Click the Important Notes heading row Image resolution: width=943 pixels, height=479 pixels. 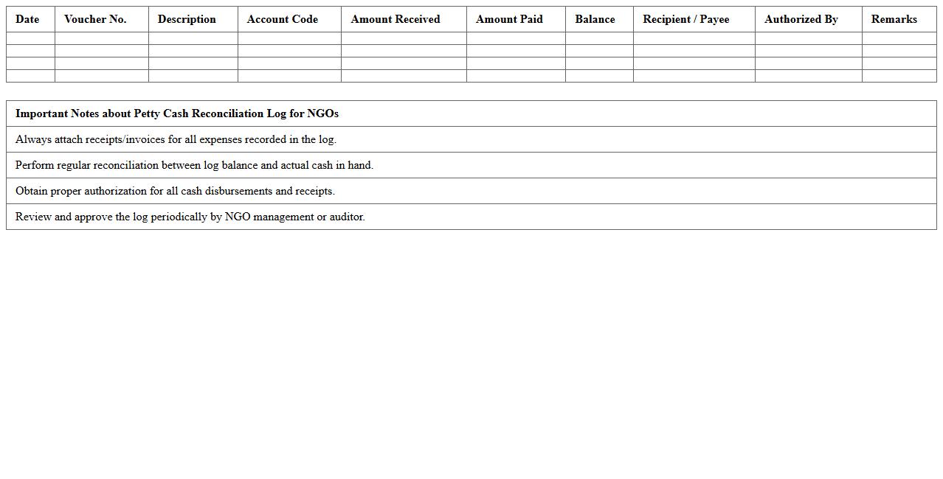177,113
